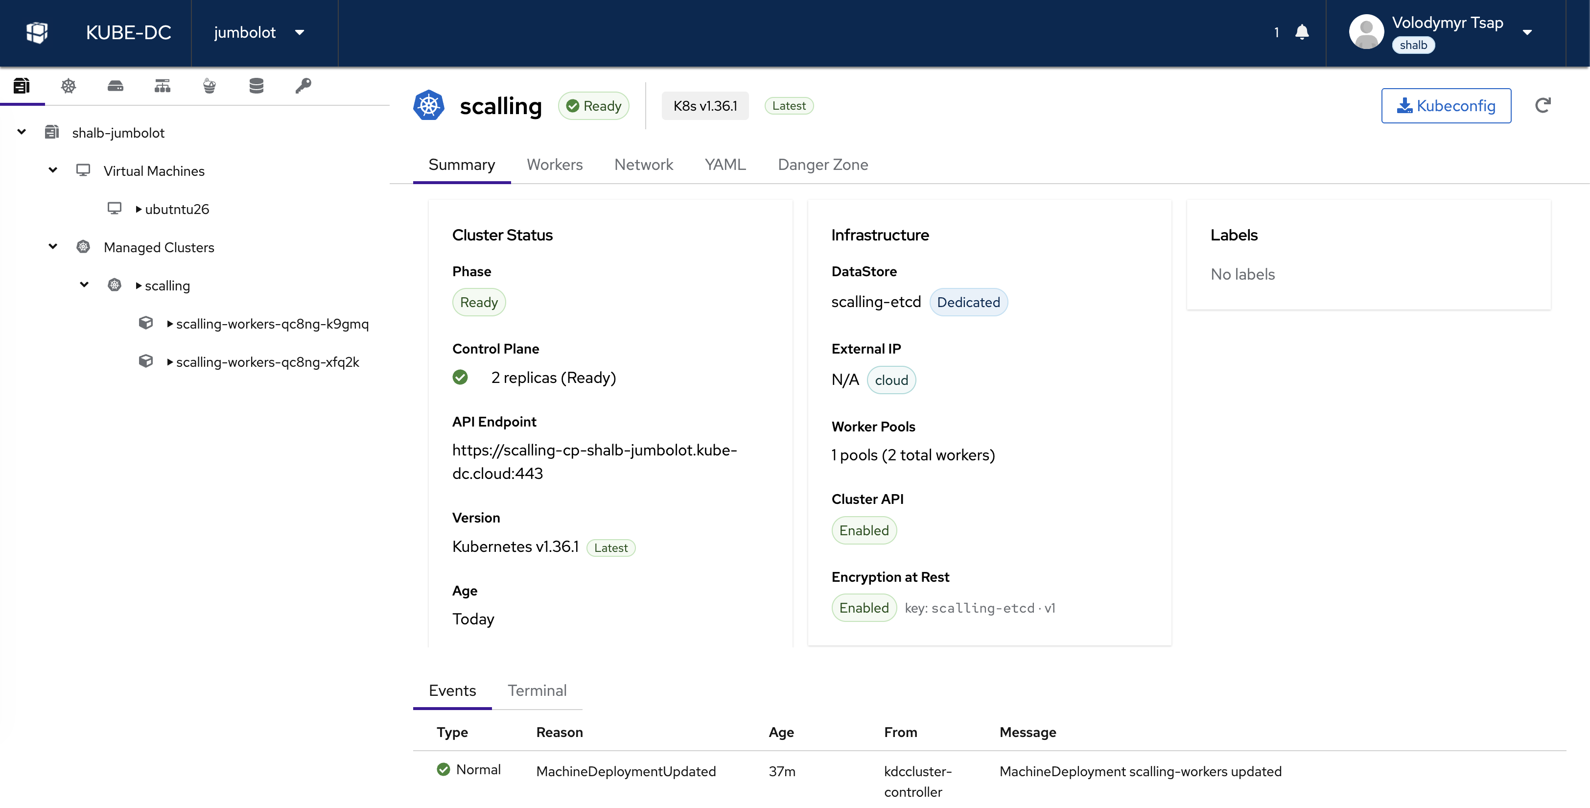This screenshot has height=808, width=1590.
Task: Select the Kubernetes wheel sidebar tab icon
Action: tap(69, 86)
